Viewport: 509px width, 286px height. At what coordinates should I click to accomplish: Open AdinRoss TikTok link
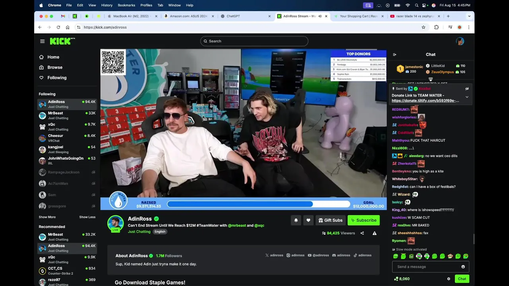(363, 255)
